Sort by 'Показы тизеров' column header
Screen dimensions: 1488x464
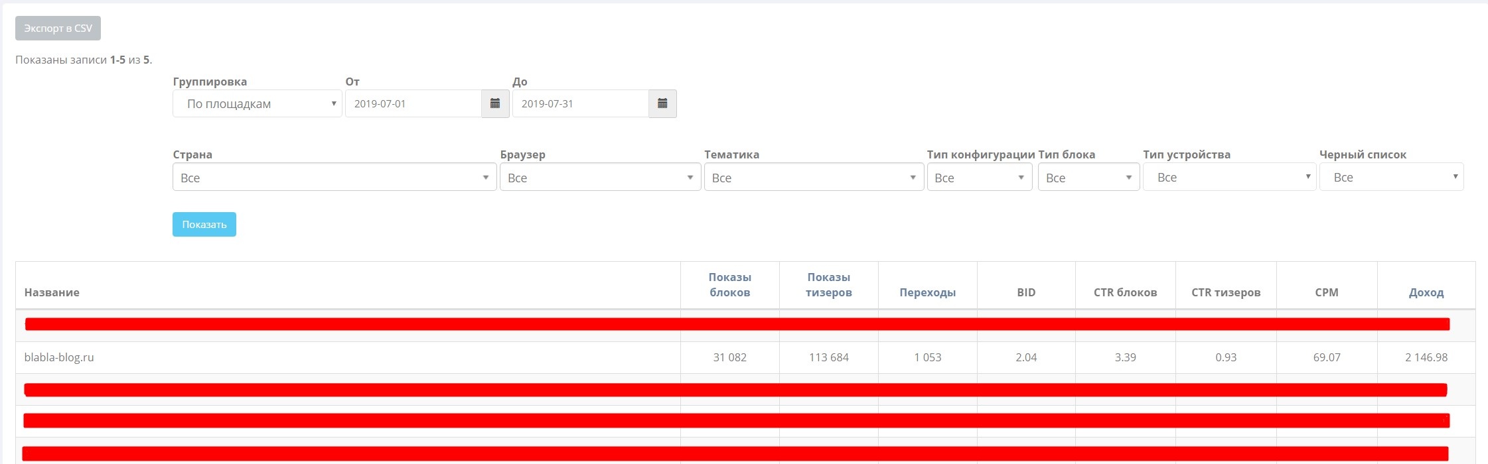[829, 284]
